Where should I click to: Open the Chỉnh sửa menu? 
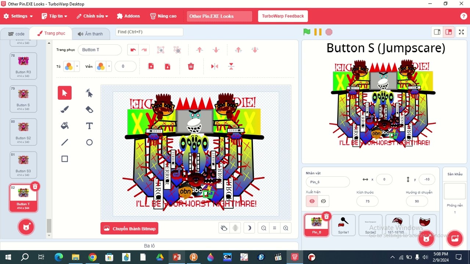coord(92,16)
